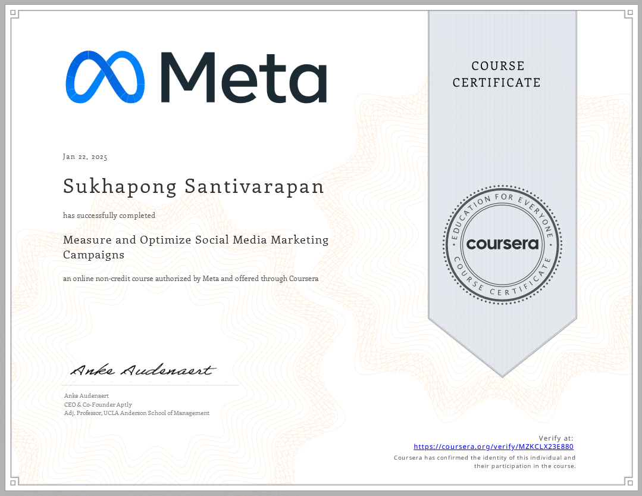Click the coursera text inside the seal
Screen dimensions: 642x496
(502, 244)
